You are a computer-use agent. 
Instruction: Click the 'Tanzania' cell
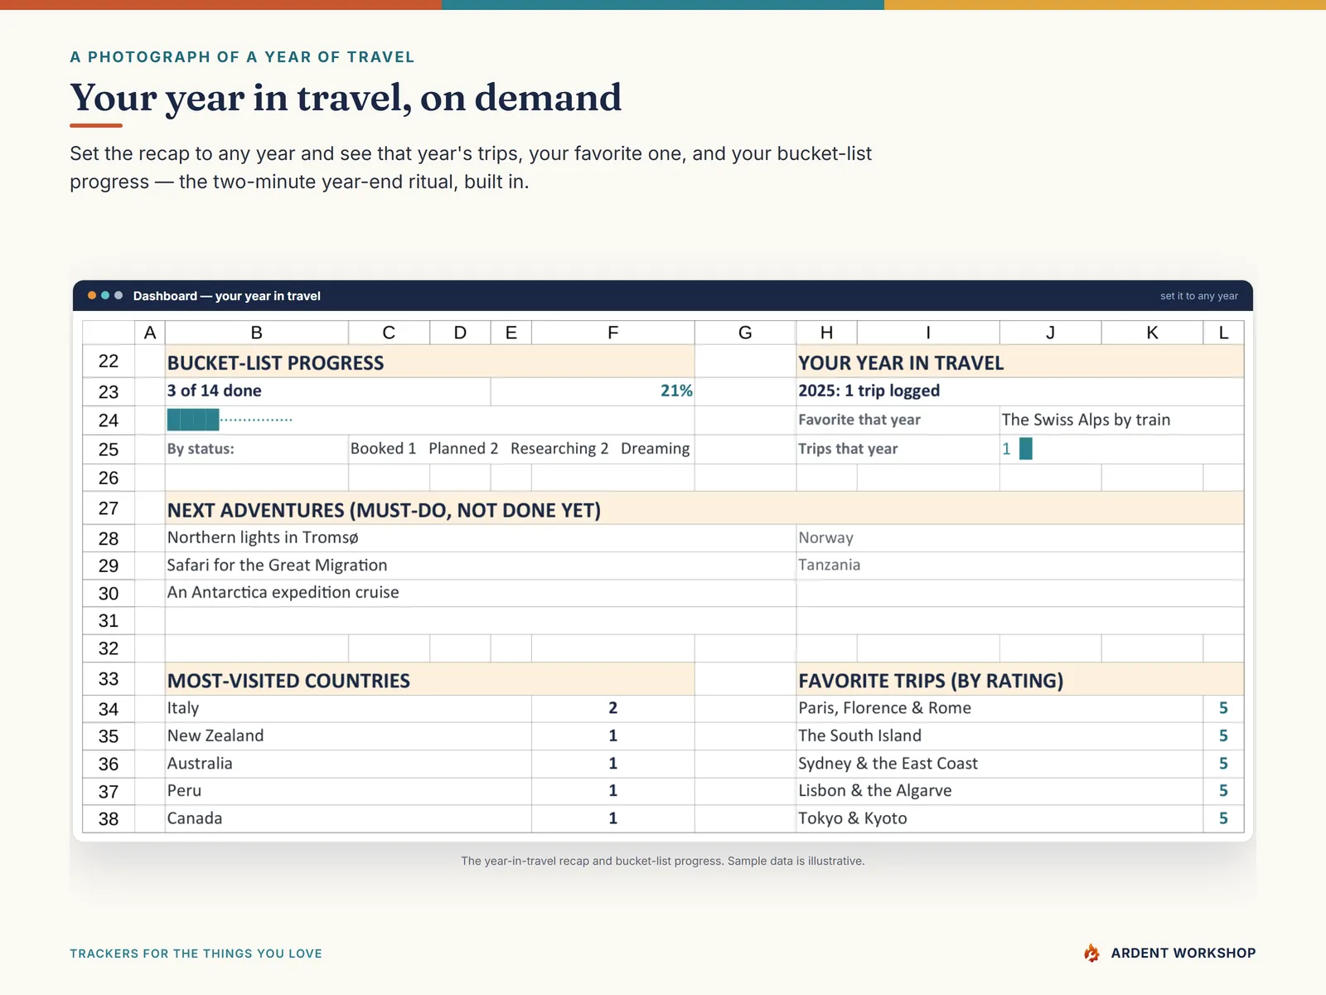click(1019, 565)
